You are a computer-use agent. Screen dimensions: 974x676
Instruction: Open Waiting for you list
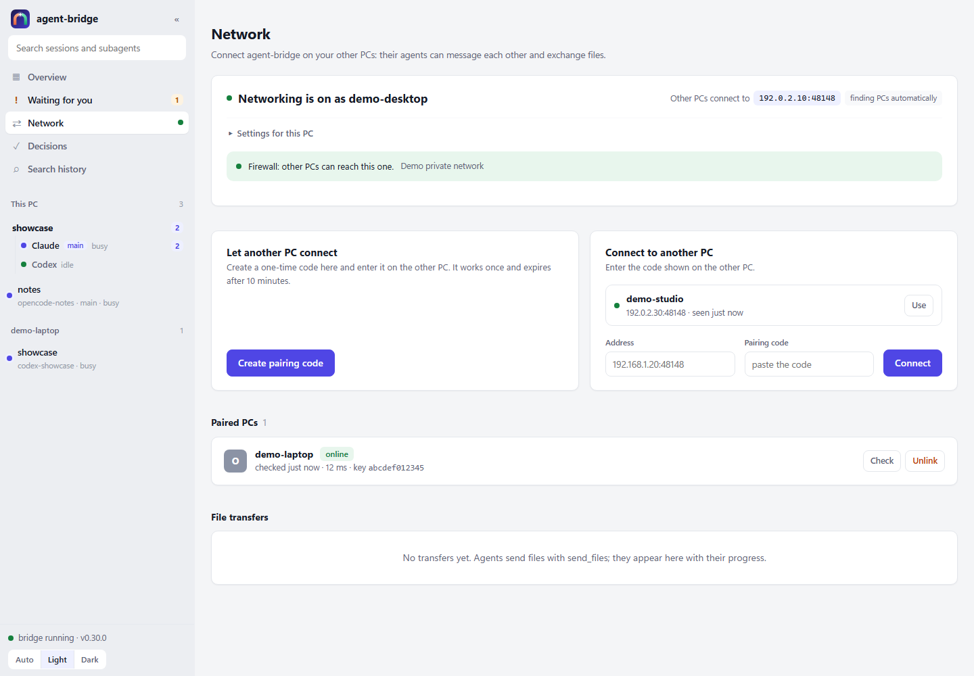click(97, 100)
